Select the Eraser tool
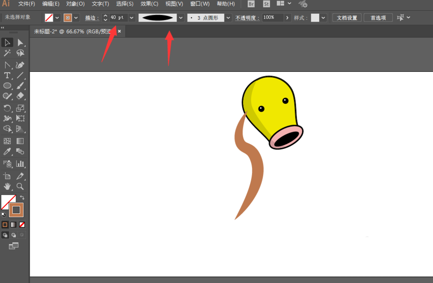This screenshot has height=283, width=433. point(20,96)
